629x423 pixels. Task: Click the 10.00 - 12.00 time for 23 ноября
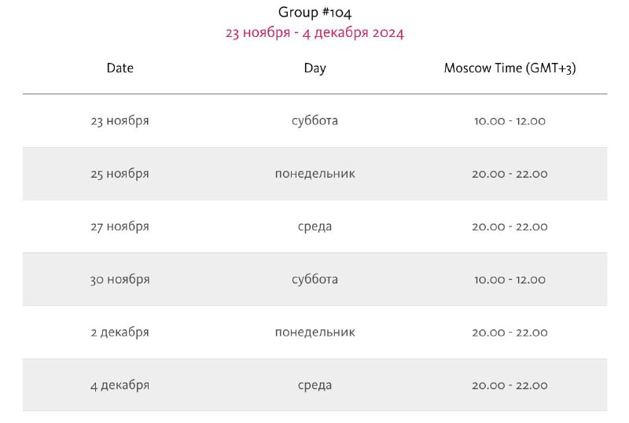click(509, 121)
